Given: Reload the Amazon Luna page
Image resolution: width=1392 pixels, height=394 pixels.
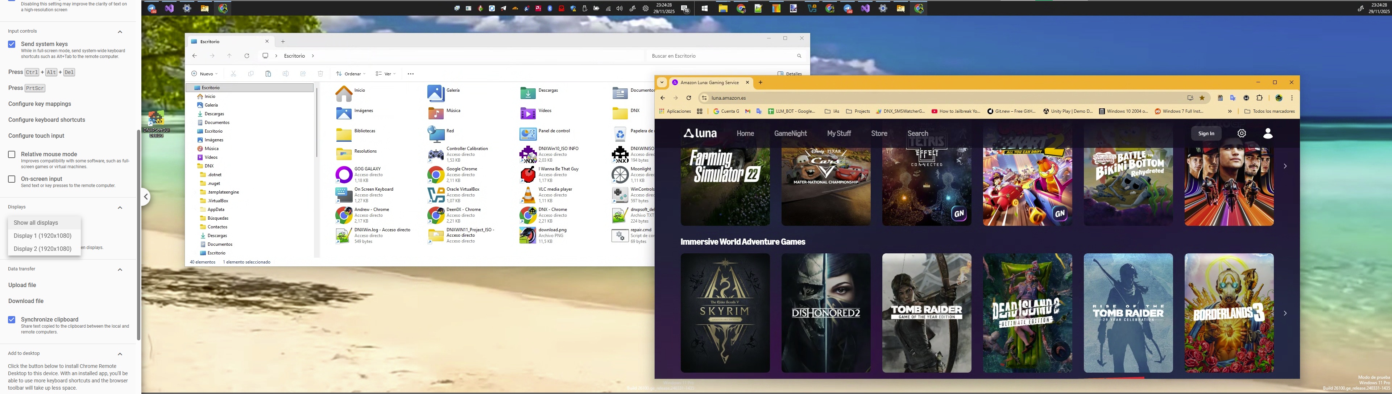Looking at the screenshot, I should coord(688,98).
